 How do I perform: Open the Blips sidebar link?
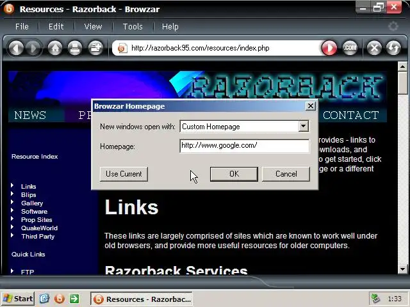coord(28,194)
